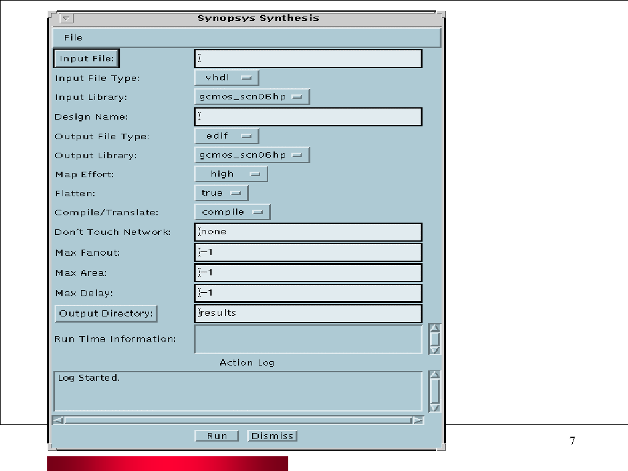Open the Compile/Translate option menu
The width and height of the screenshot is (628, 471).
232,212
